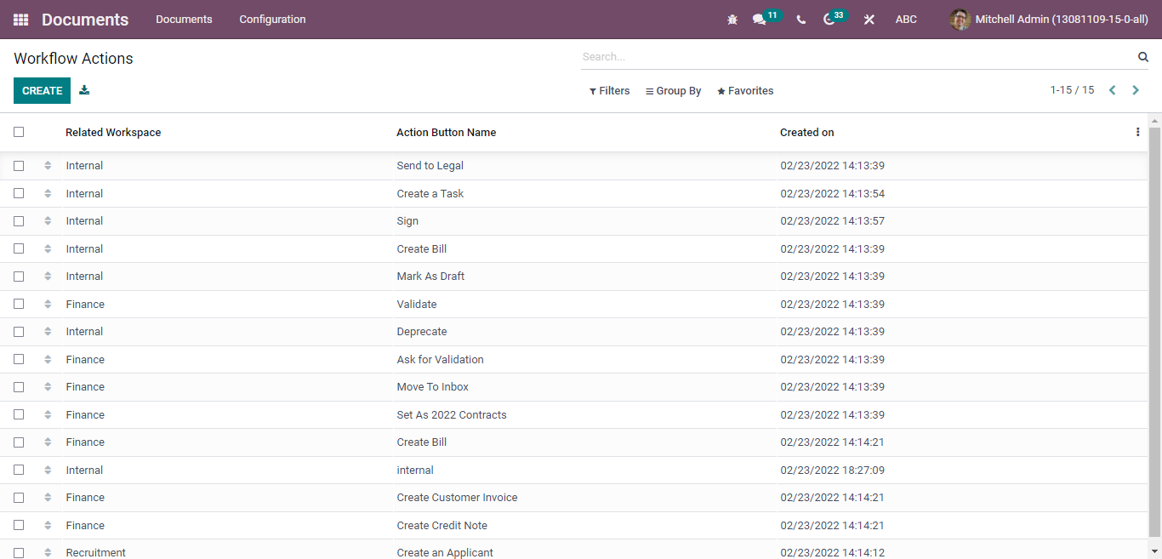Sort by Action Button Name column header
Viewport: 1162px width, 559px height.
tap(447, 133)
